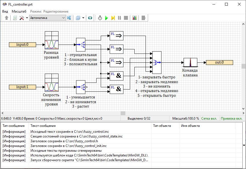Viewport: 246px width, 169px height.
Task: Expand the arrow next to layers icon
Action: pyautogui.click(x=83, y=18)
